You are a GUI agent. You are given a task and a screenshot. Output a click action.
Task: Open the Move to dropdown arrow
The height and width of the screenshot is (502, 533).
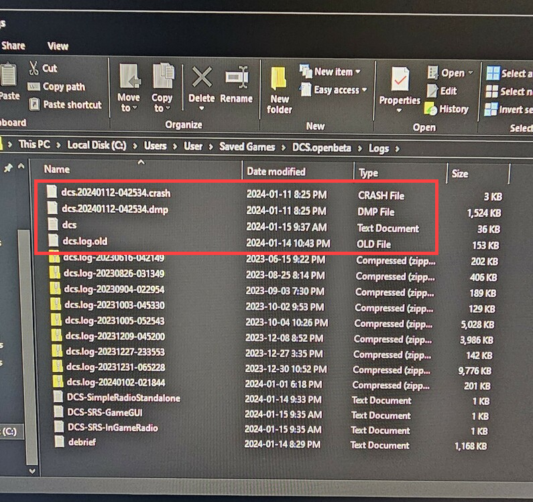pyautogui.click(x=135, y=108)
